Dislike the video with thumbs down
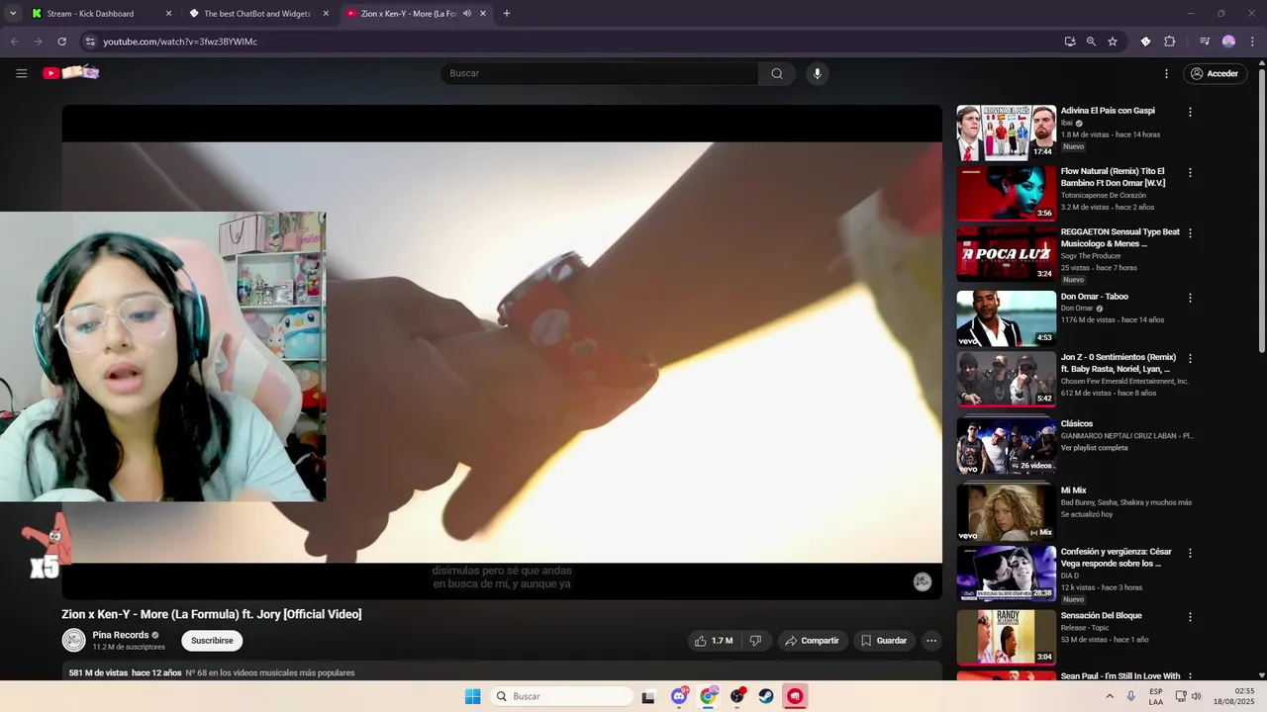 tap(756, 641)
